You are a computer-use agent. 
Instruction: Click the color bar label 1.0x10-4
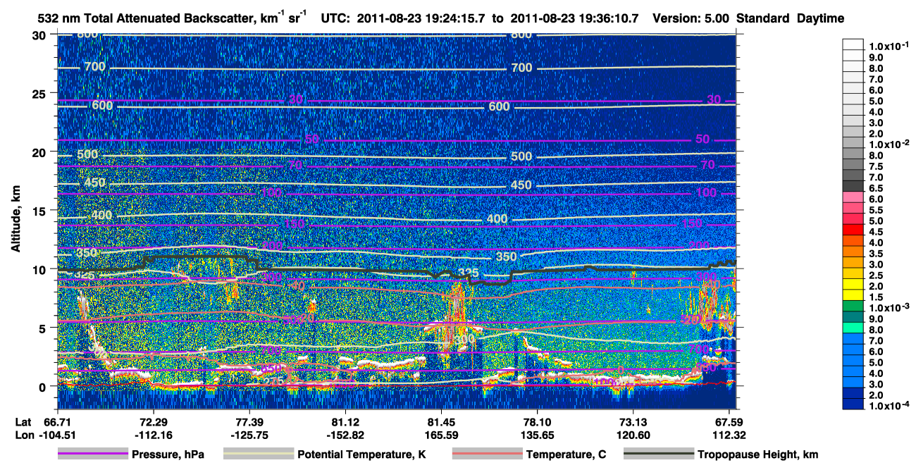click(889, 405)
